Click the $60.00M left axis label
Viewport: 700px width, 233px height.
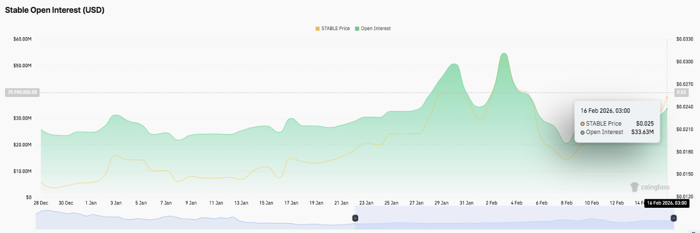coord(23,39)
